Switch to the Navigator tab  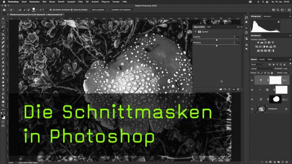(267, 17)
